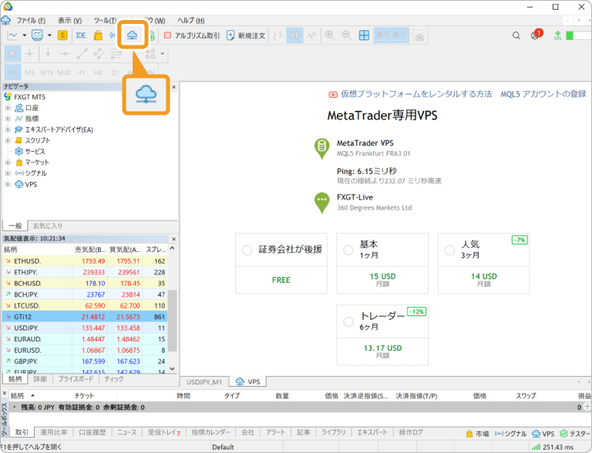Image resolution: width=592 pixels, height=453 pixels.
Task: Click the screenshot camera icon
Action: pyautogui.click(x=419, y=36)
